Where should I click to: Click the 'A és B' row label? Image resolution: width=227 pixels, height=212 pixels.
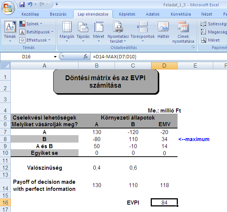pyautogui.click(x=44, y=146)
